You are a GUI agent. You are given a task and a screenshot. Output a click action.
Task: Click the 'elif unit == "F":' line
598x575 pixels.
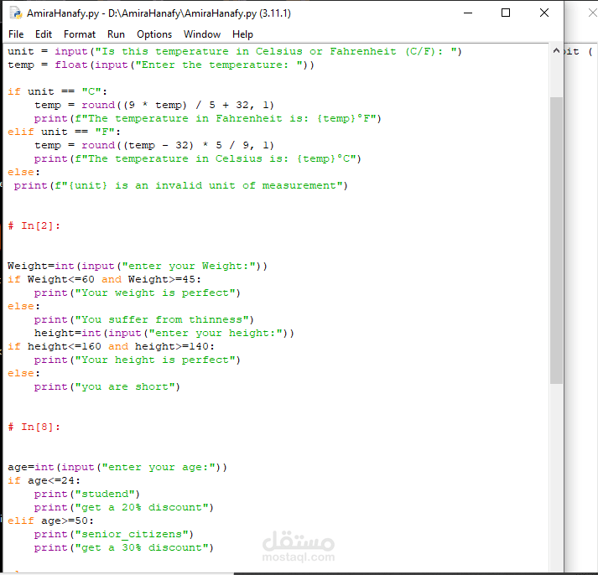(64, 132)
